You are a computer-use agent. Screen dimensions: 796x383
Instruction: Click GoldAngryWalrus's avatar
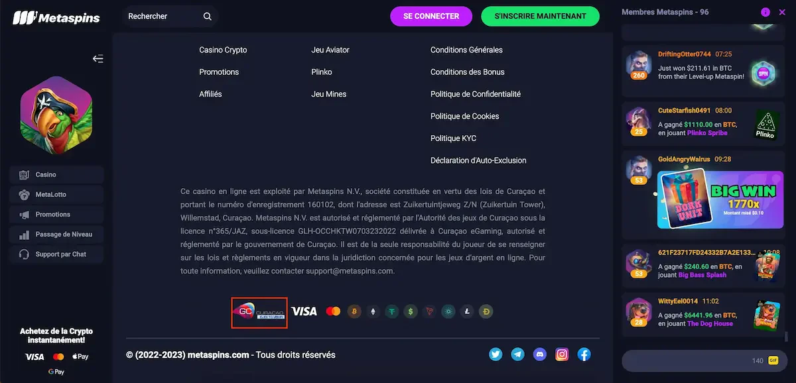point(639,170)
